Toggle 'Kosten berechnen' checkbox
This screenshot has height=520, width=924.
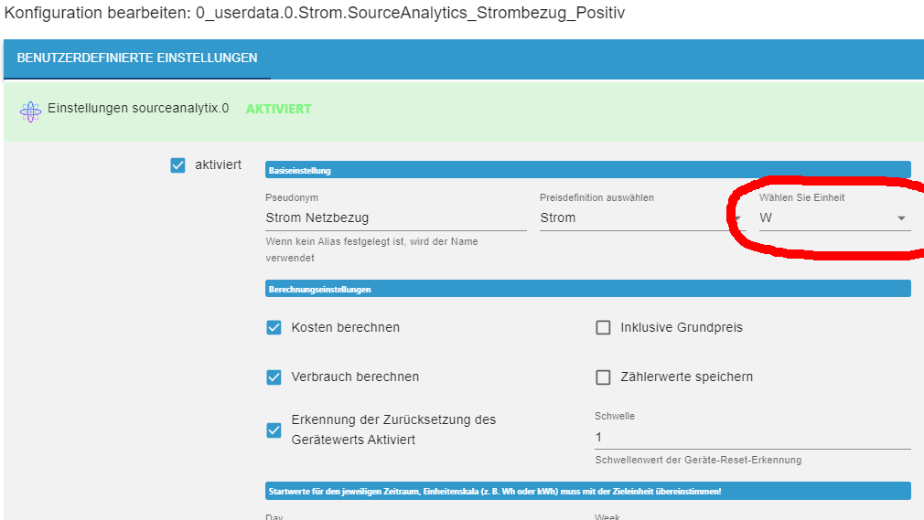tap(274, 327)
